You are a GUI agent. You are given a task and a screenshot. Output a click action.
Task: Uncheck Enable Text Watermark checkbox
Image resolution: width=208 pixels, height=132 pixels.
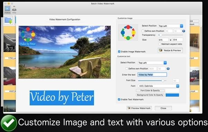pyautogui.click(x=119, y=99)
